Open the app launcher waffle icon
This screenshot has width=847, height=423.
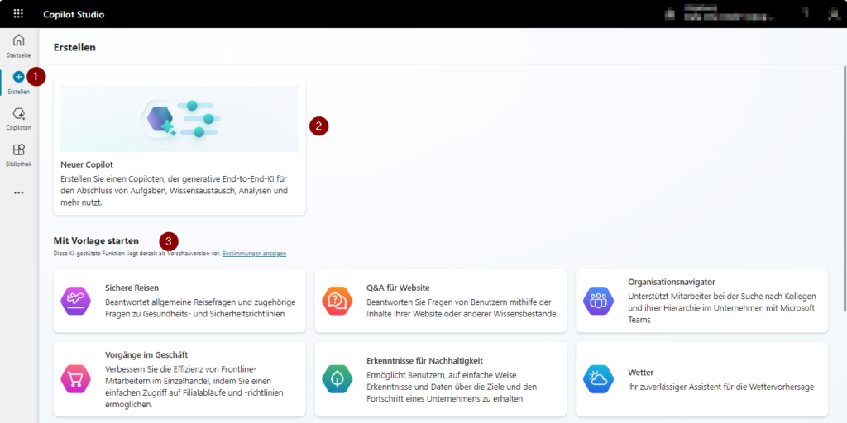tap(18, 14)
